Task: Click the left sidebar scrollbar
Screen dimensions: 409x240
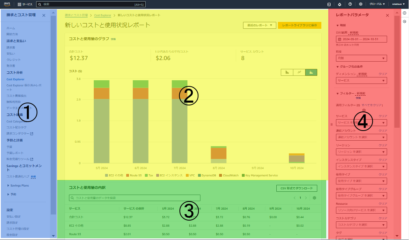Action: click(54, 115)
